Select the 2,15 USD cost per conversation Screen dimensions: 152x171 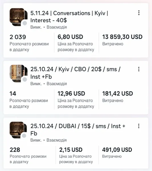tap(71, 150)
